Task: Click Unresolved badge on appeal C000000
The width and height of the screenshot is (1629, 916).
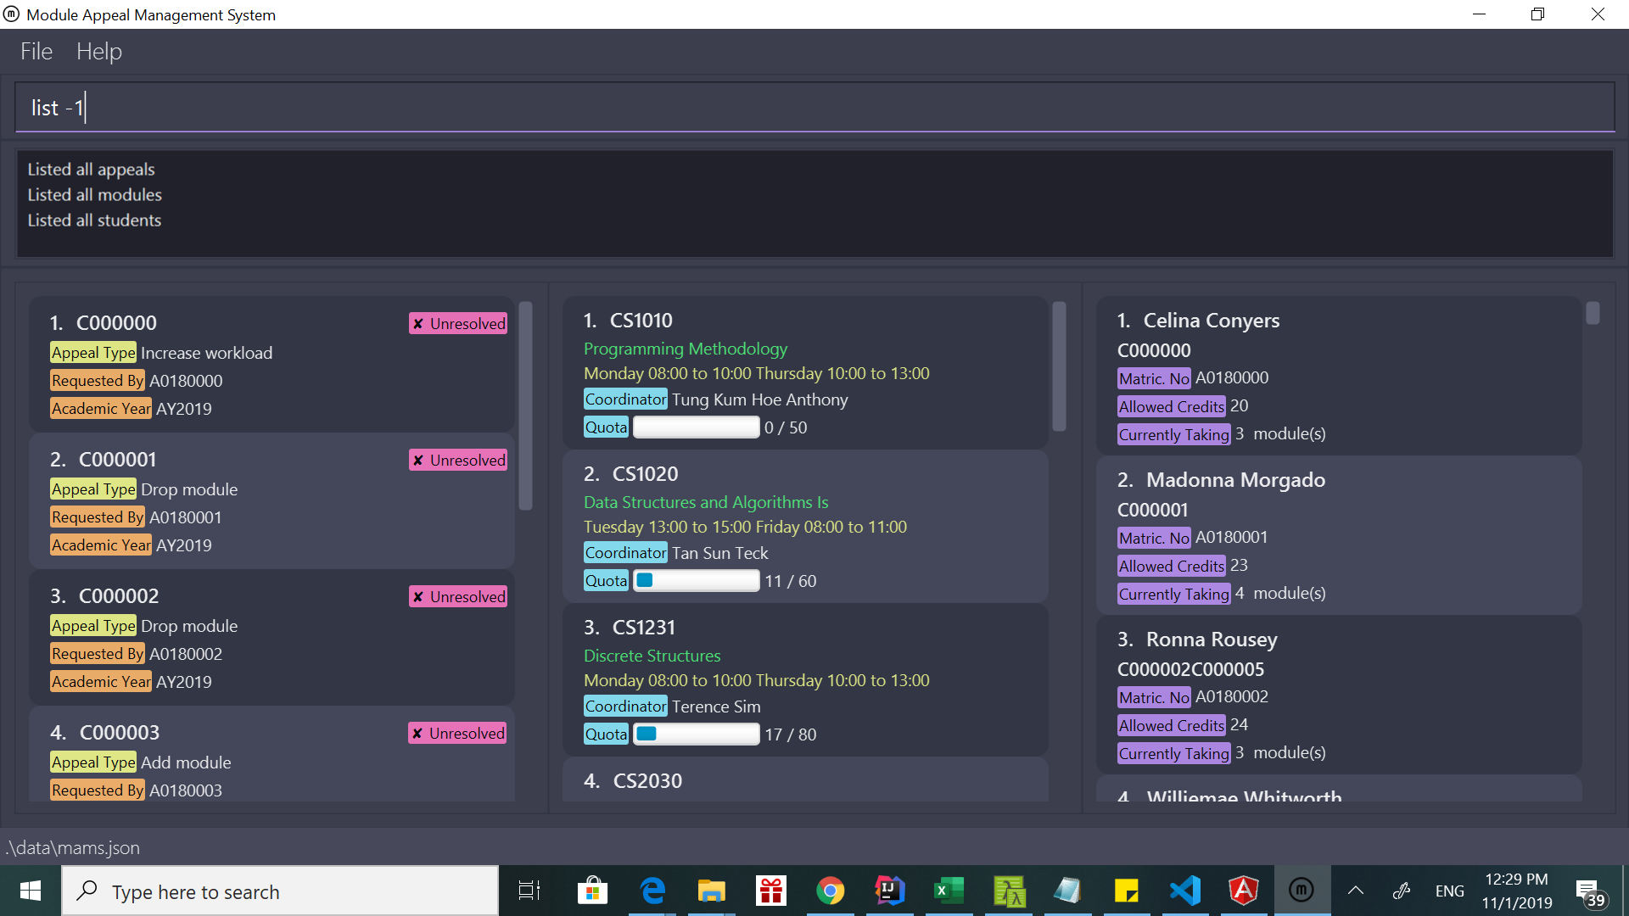Action: tap(458, 323)
